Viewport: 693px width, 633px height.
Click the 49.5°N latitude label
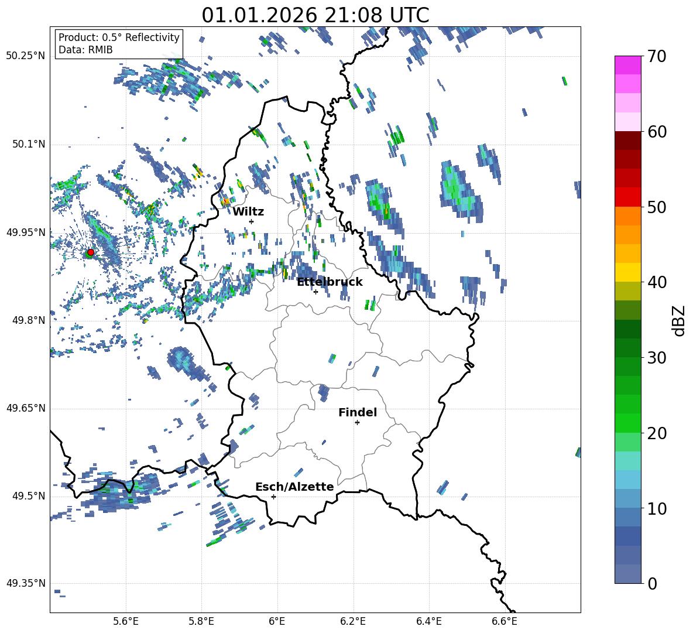[x=28, y=495]
